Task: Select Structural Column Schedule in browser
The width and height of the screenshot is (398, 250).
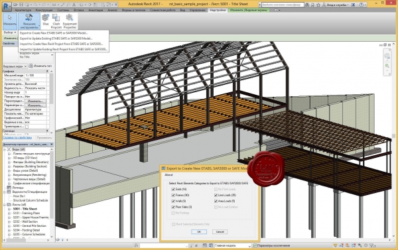Action: 31,200
